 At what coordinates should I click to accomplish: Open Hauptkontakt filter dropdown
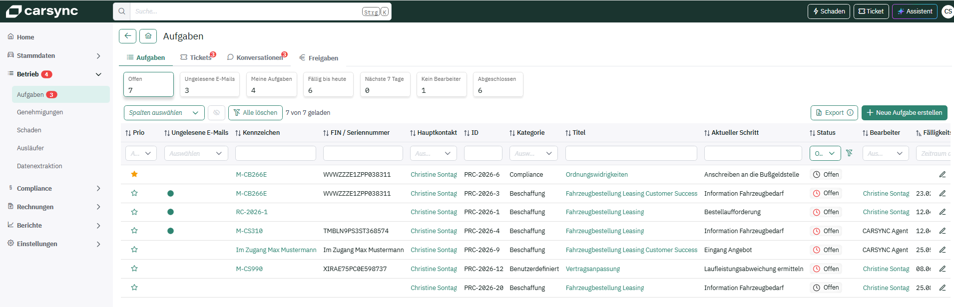tap(434, 153)
